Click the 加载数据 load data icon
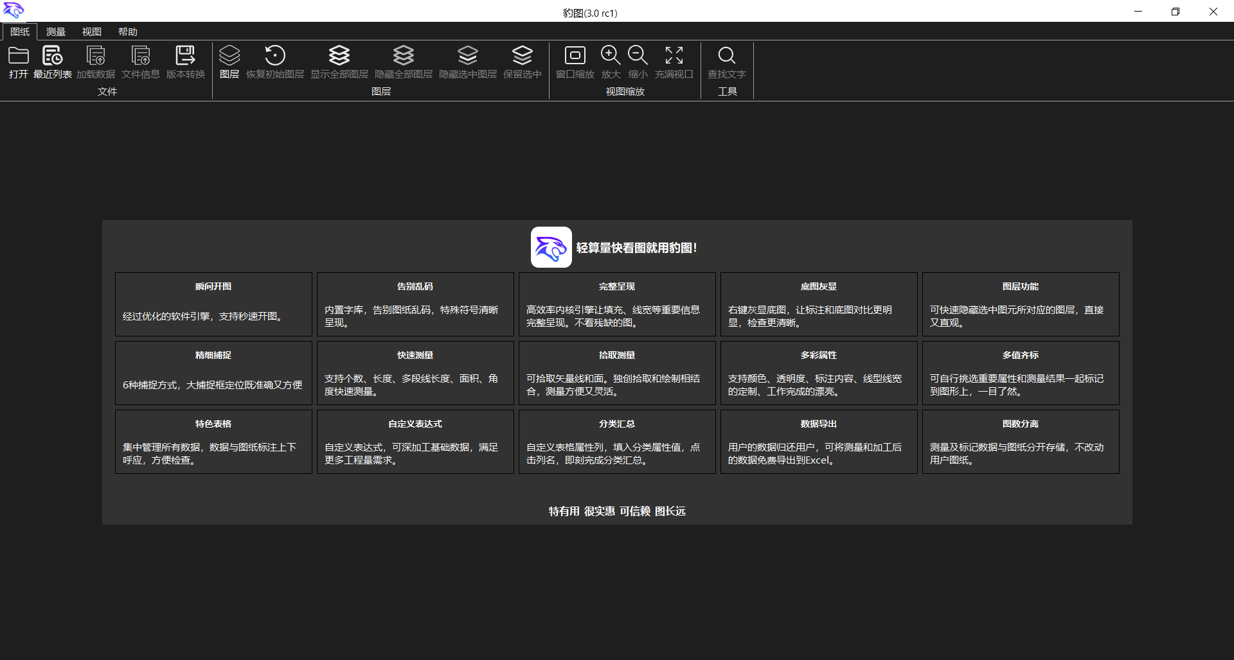The height and width of the screenshot is (660, 1234). (x=96, y=56)
